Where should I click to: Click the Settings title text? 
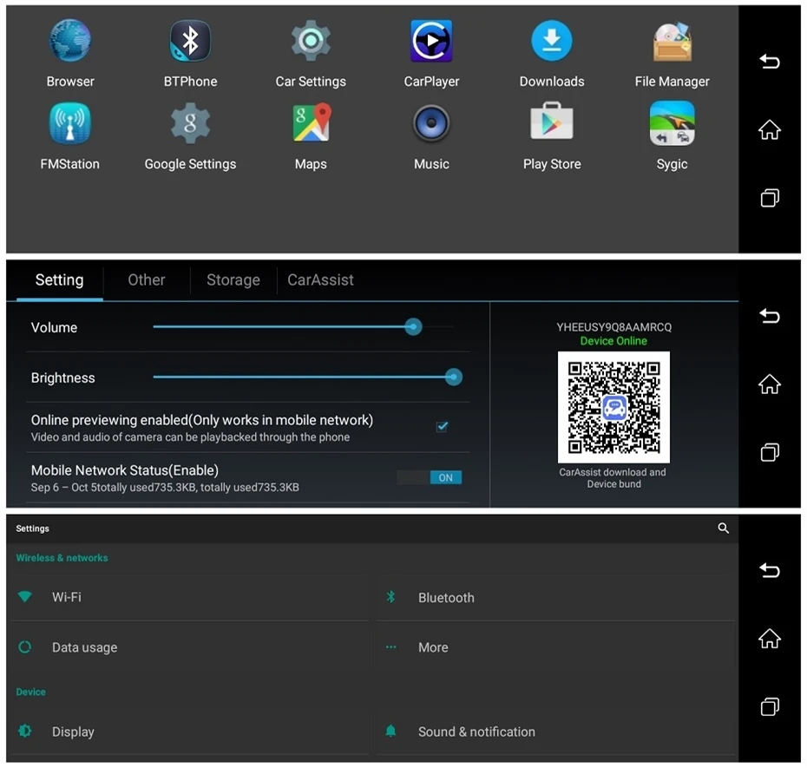click(32, 528)
